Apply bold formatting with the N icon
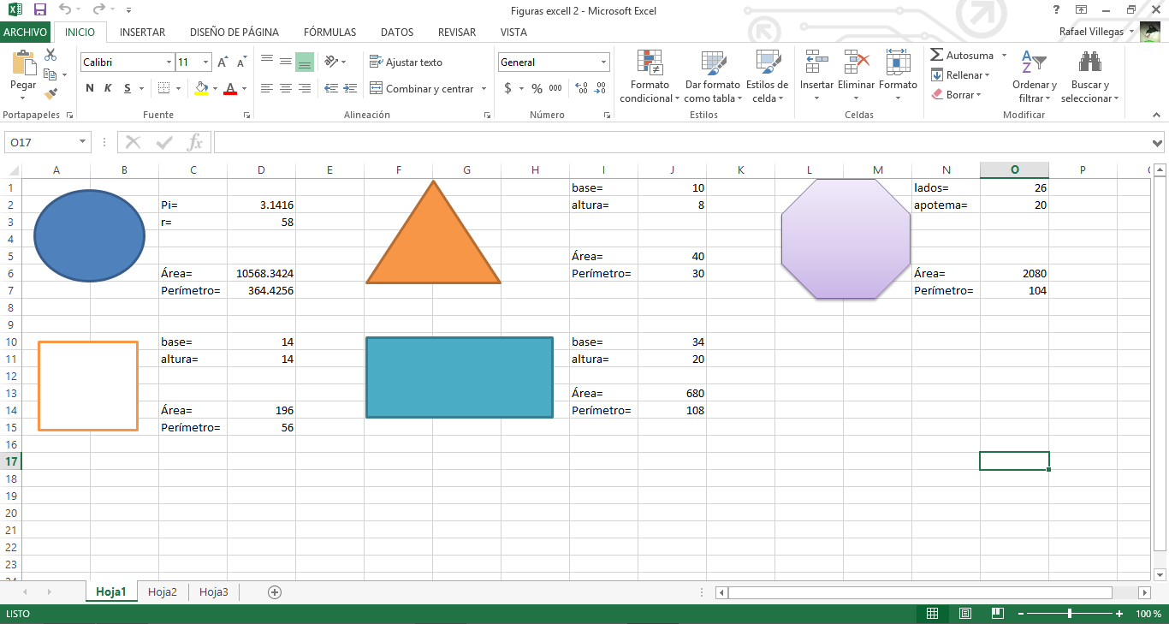 [88, 88]
